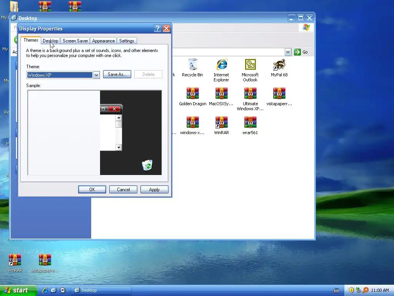Confirm with the OK button
This screenshot has height=296, width=394.
pos(92,190)
